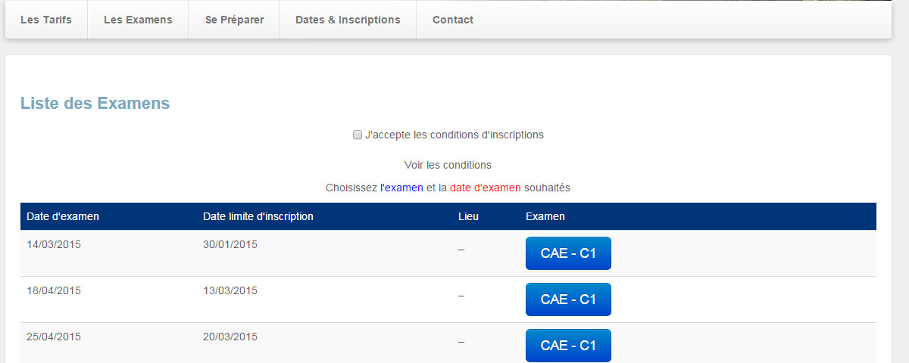Click the Lieu column header
This screenshot has height=363, width=909.
[x=468, y=216]
